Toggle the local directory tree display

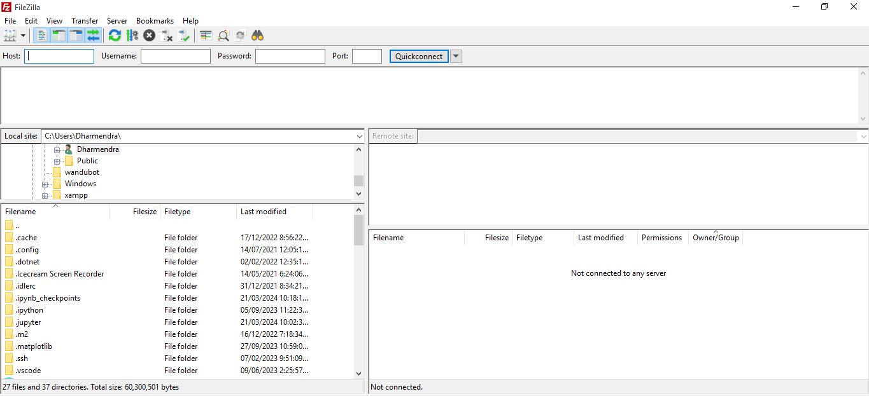coord(59,36)
